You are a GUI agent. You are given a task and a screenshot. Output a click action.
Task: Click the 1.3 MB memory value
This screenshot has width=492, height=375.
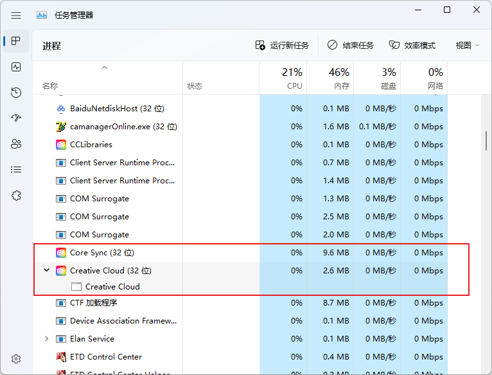pos(336,199)
